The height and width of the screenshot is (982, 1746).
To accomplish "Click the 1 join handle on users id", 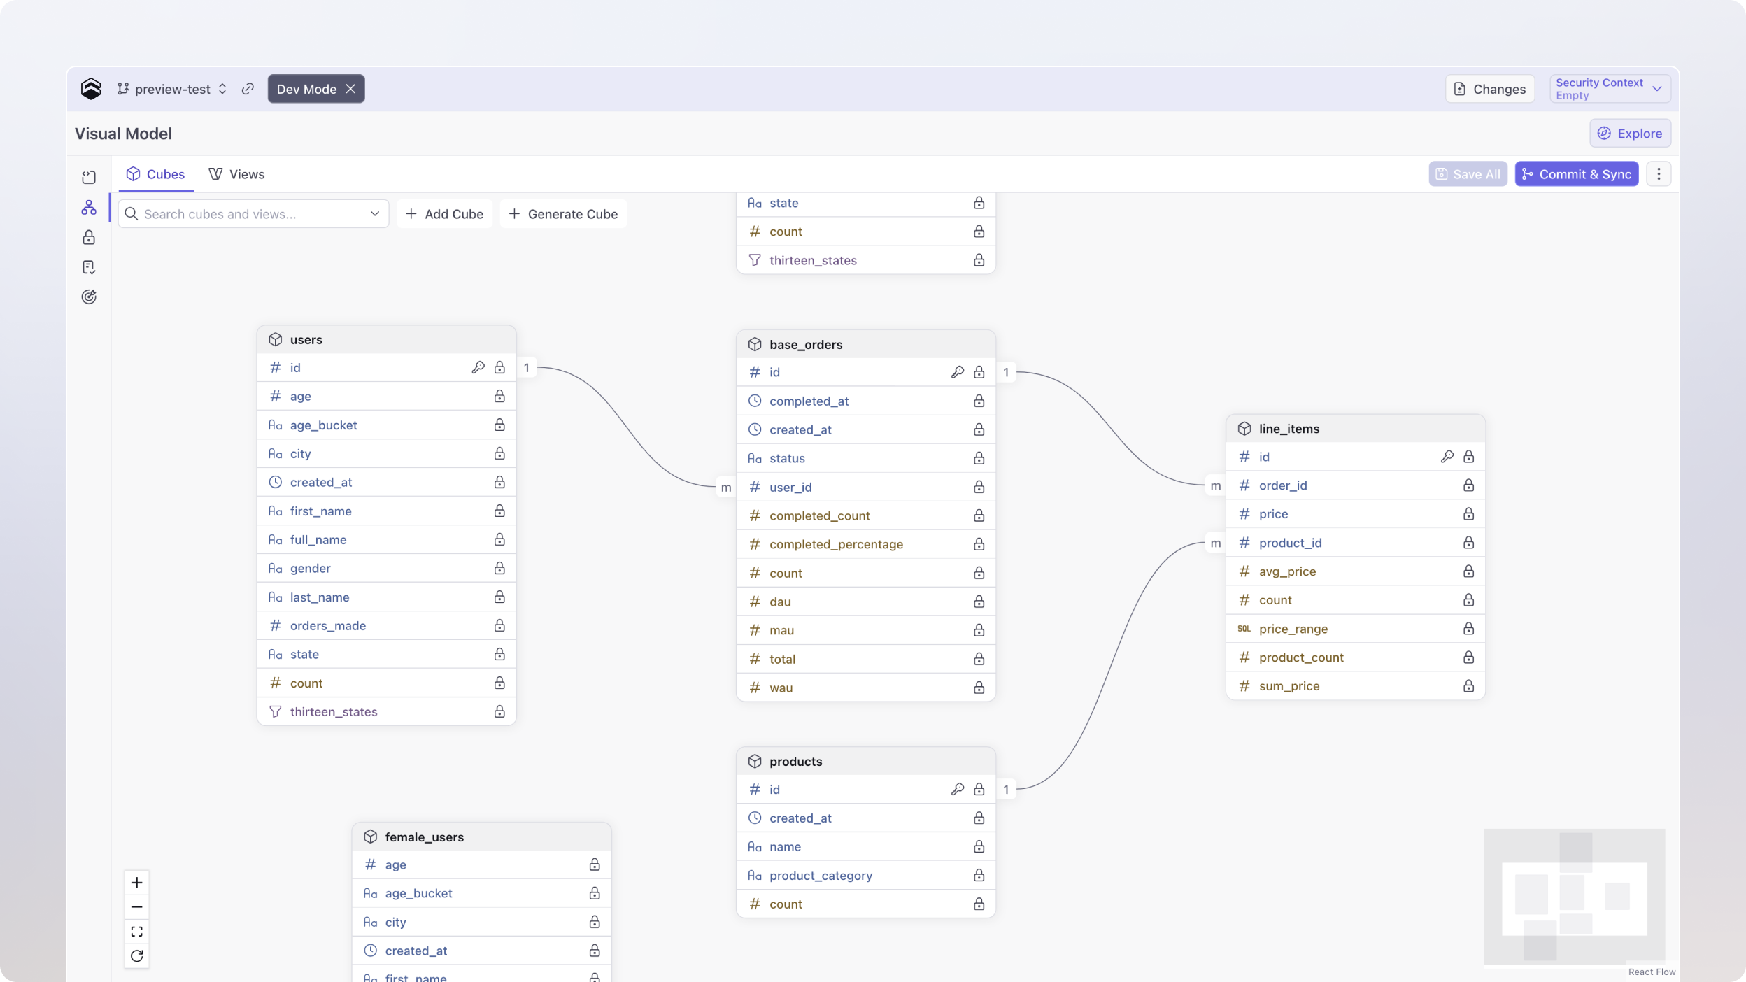I will (527, 368).
